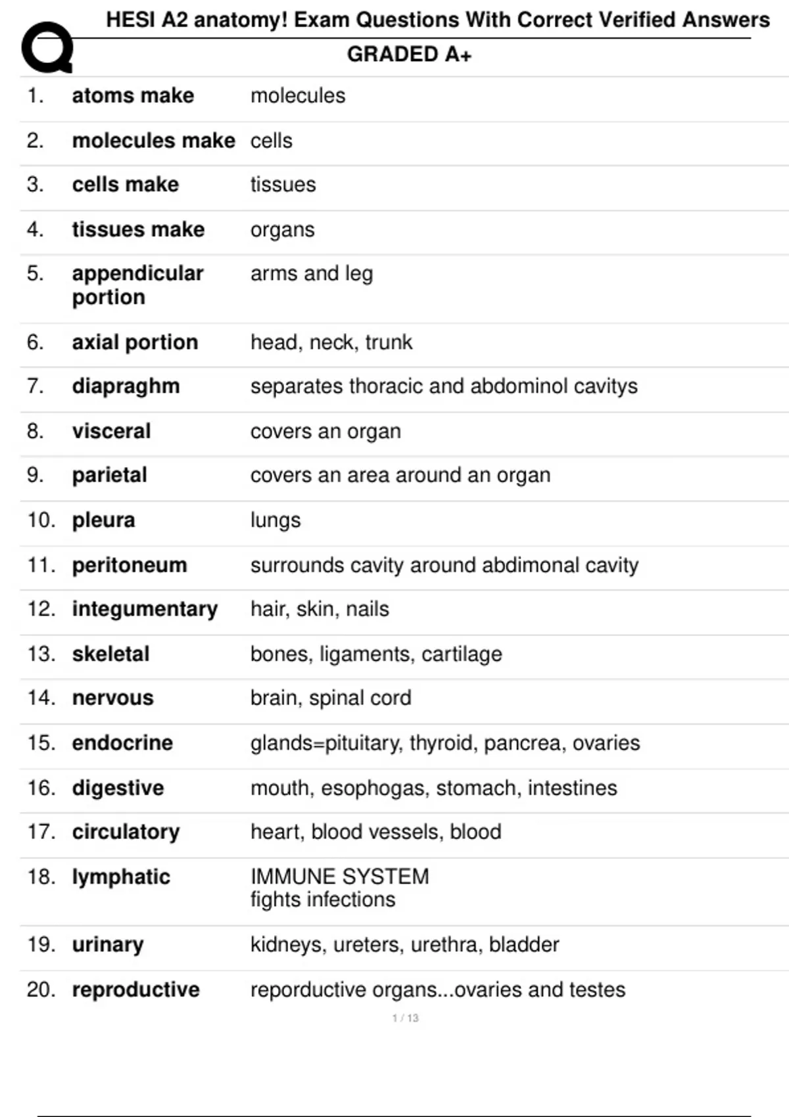Click the term 'atoms make'
Image resolution: width=789 pixels, height=1117 pixels.
coord(133,96)
